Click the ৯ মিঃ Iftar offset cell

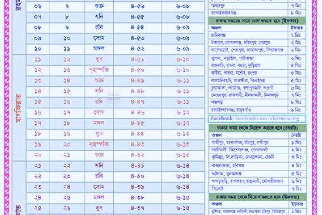(x=296, y=110)
